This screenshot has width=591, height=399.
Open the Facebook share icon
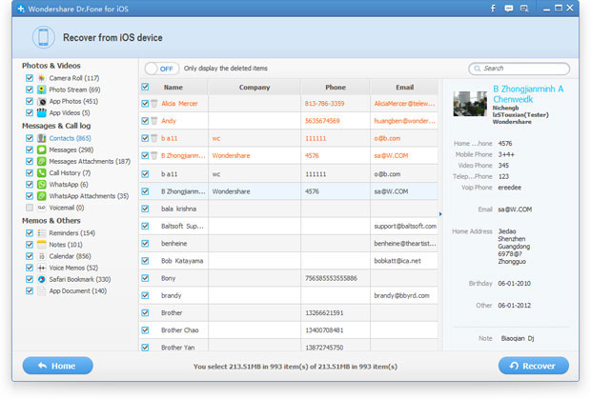tap(493, 9)
